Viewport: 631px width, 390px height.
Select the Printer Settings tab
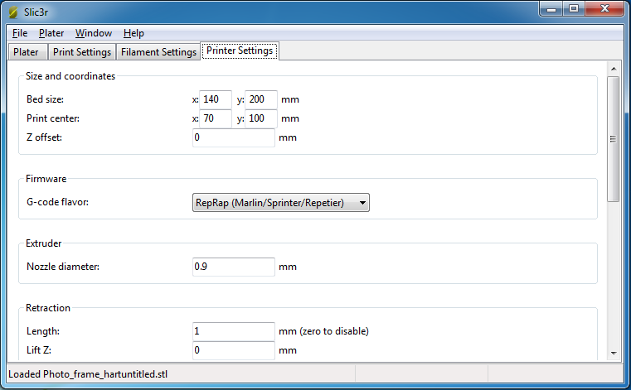(240, 51)
